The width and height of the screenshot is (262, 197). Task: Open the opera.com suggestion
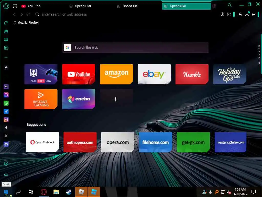[x=118, y=142]
